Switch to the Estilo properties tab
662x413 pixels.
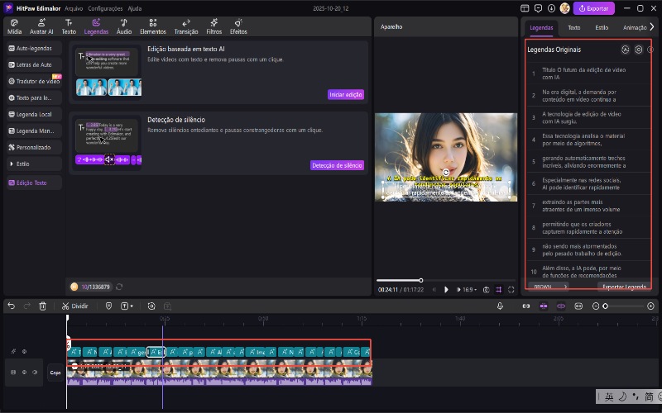click(602, 27)
